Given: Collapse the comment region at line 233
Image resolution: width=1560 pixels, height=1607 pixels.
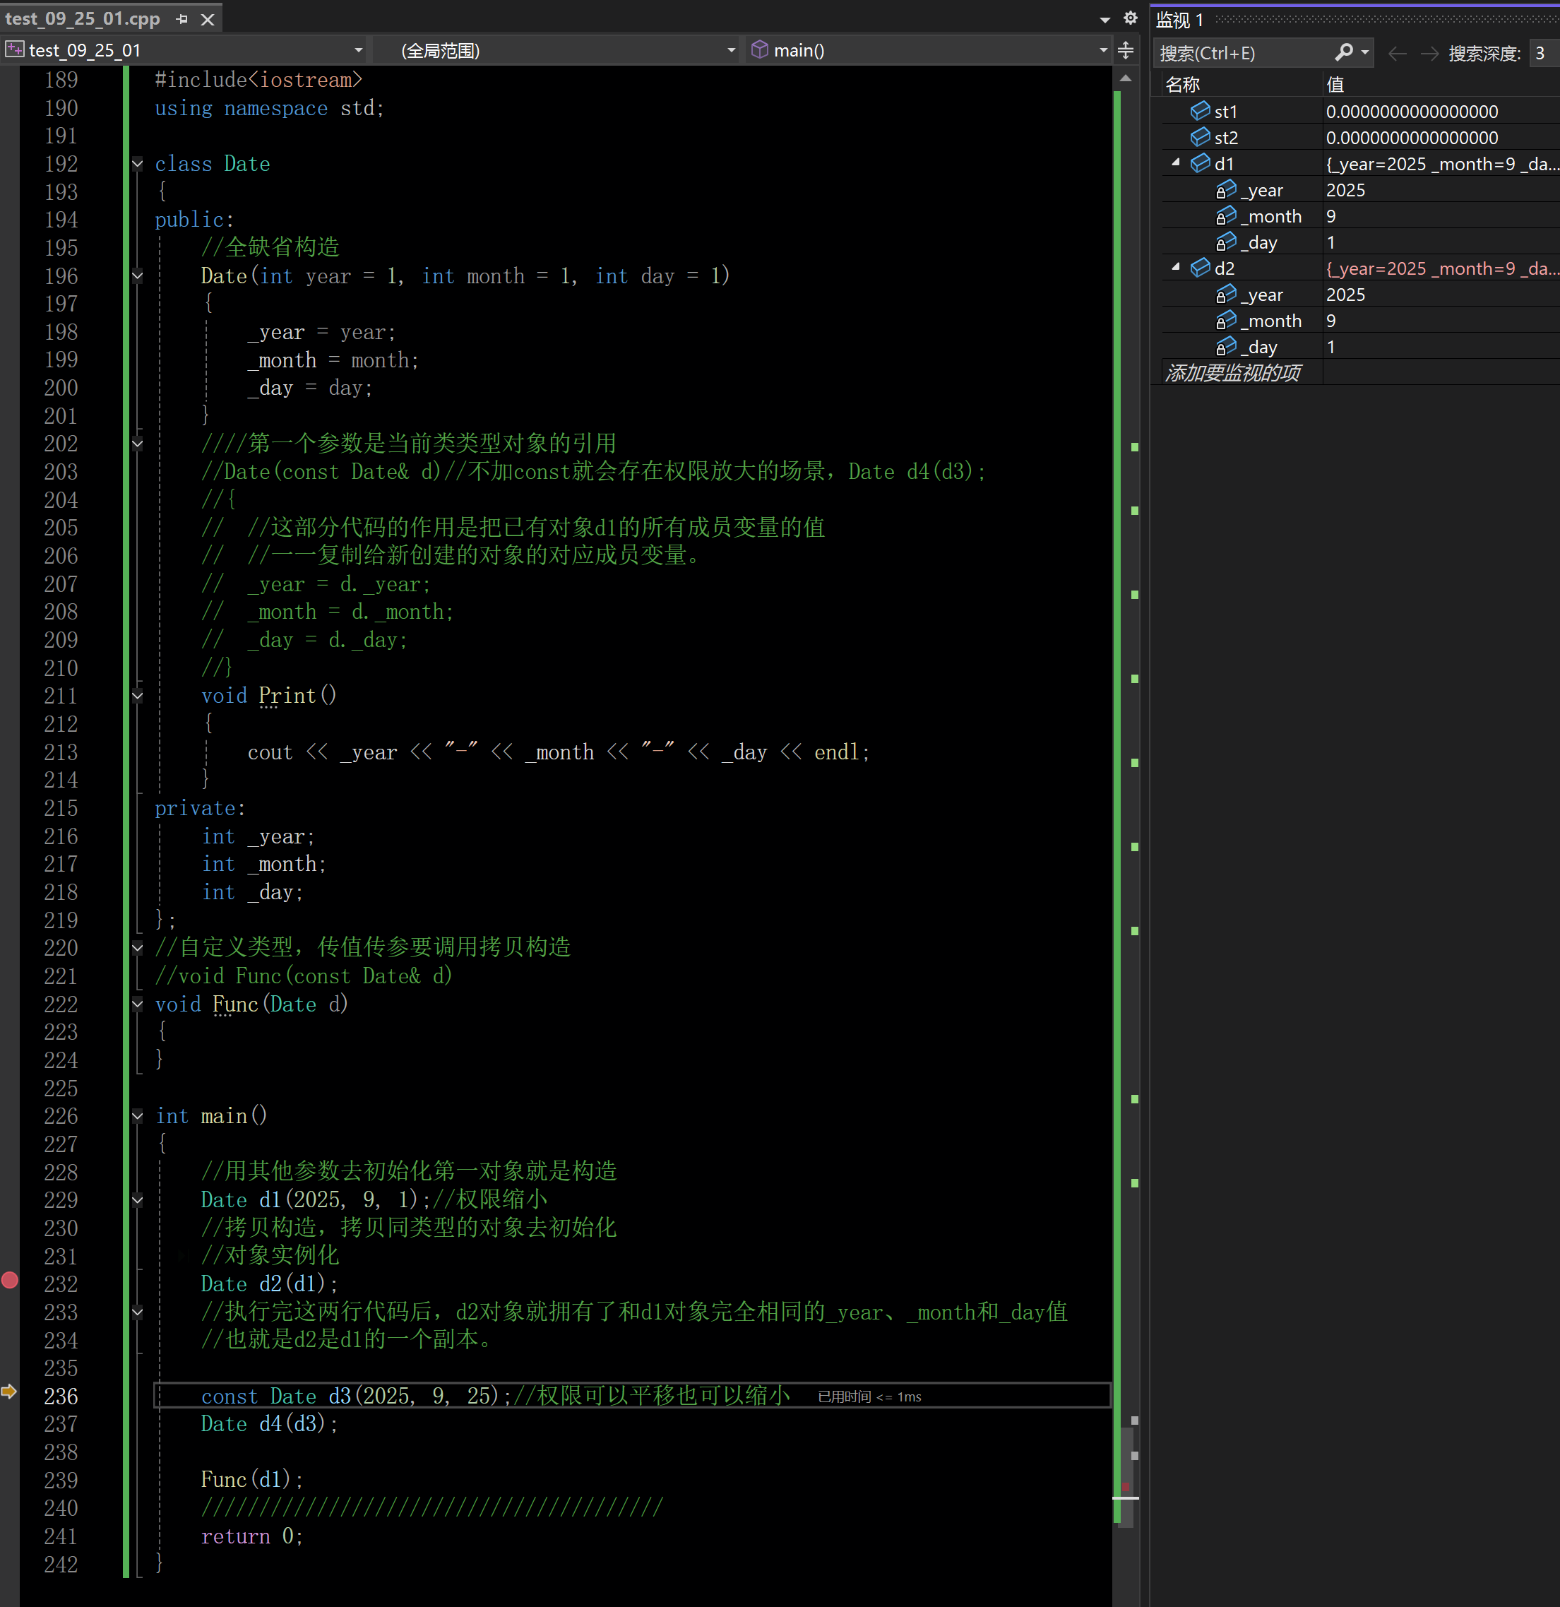Looking at the screenshot, I should click(x=138, y=1312).
